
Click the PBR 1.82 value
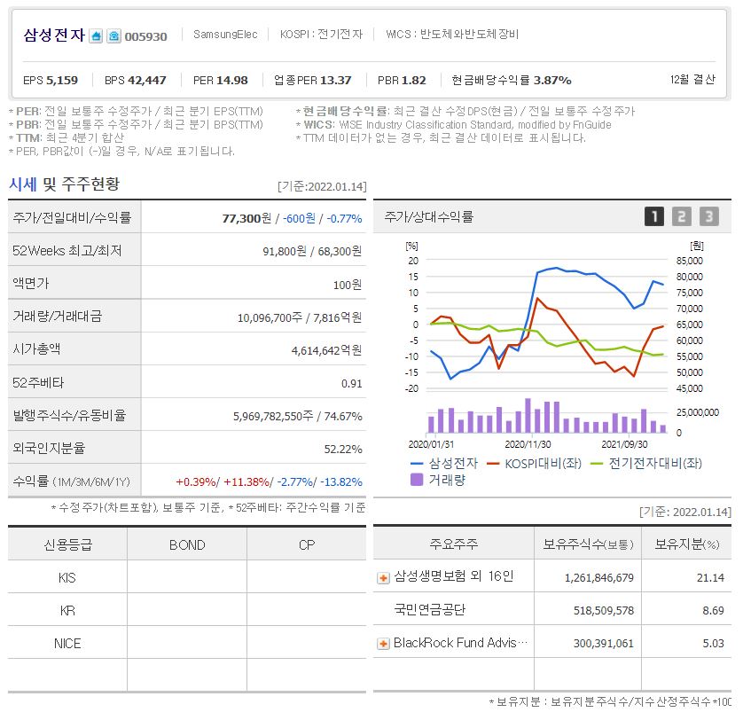tap(402, 80)
